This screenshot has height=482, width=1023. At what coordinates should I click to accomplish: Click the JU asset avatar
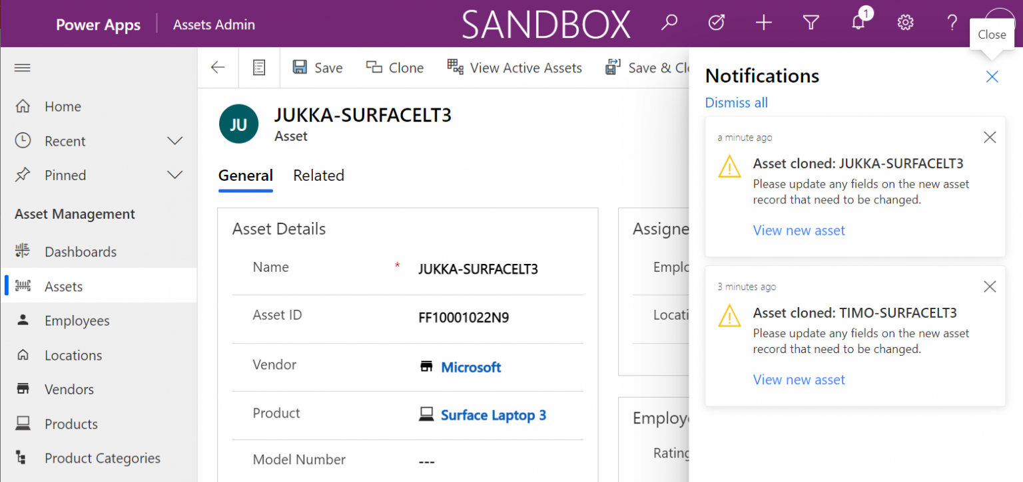coord(238,124)
